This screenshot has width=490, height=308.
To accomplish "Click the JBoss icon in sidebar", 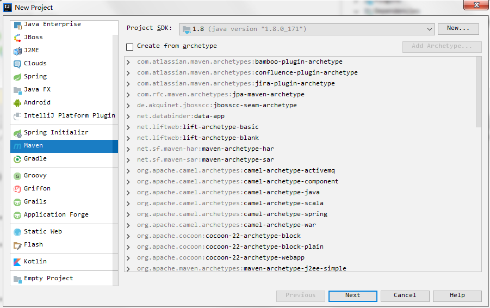I will [x=17, y=38].
